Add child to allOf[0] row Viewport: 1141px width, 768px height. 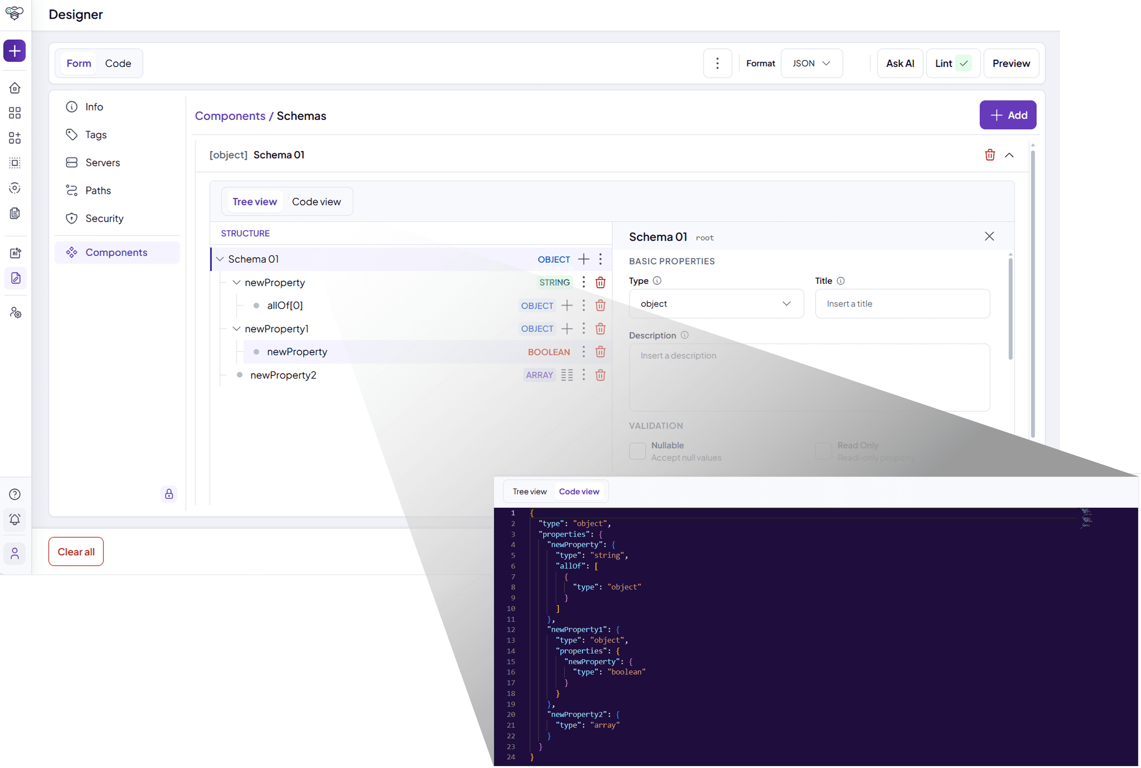coord(567,306)
